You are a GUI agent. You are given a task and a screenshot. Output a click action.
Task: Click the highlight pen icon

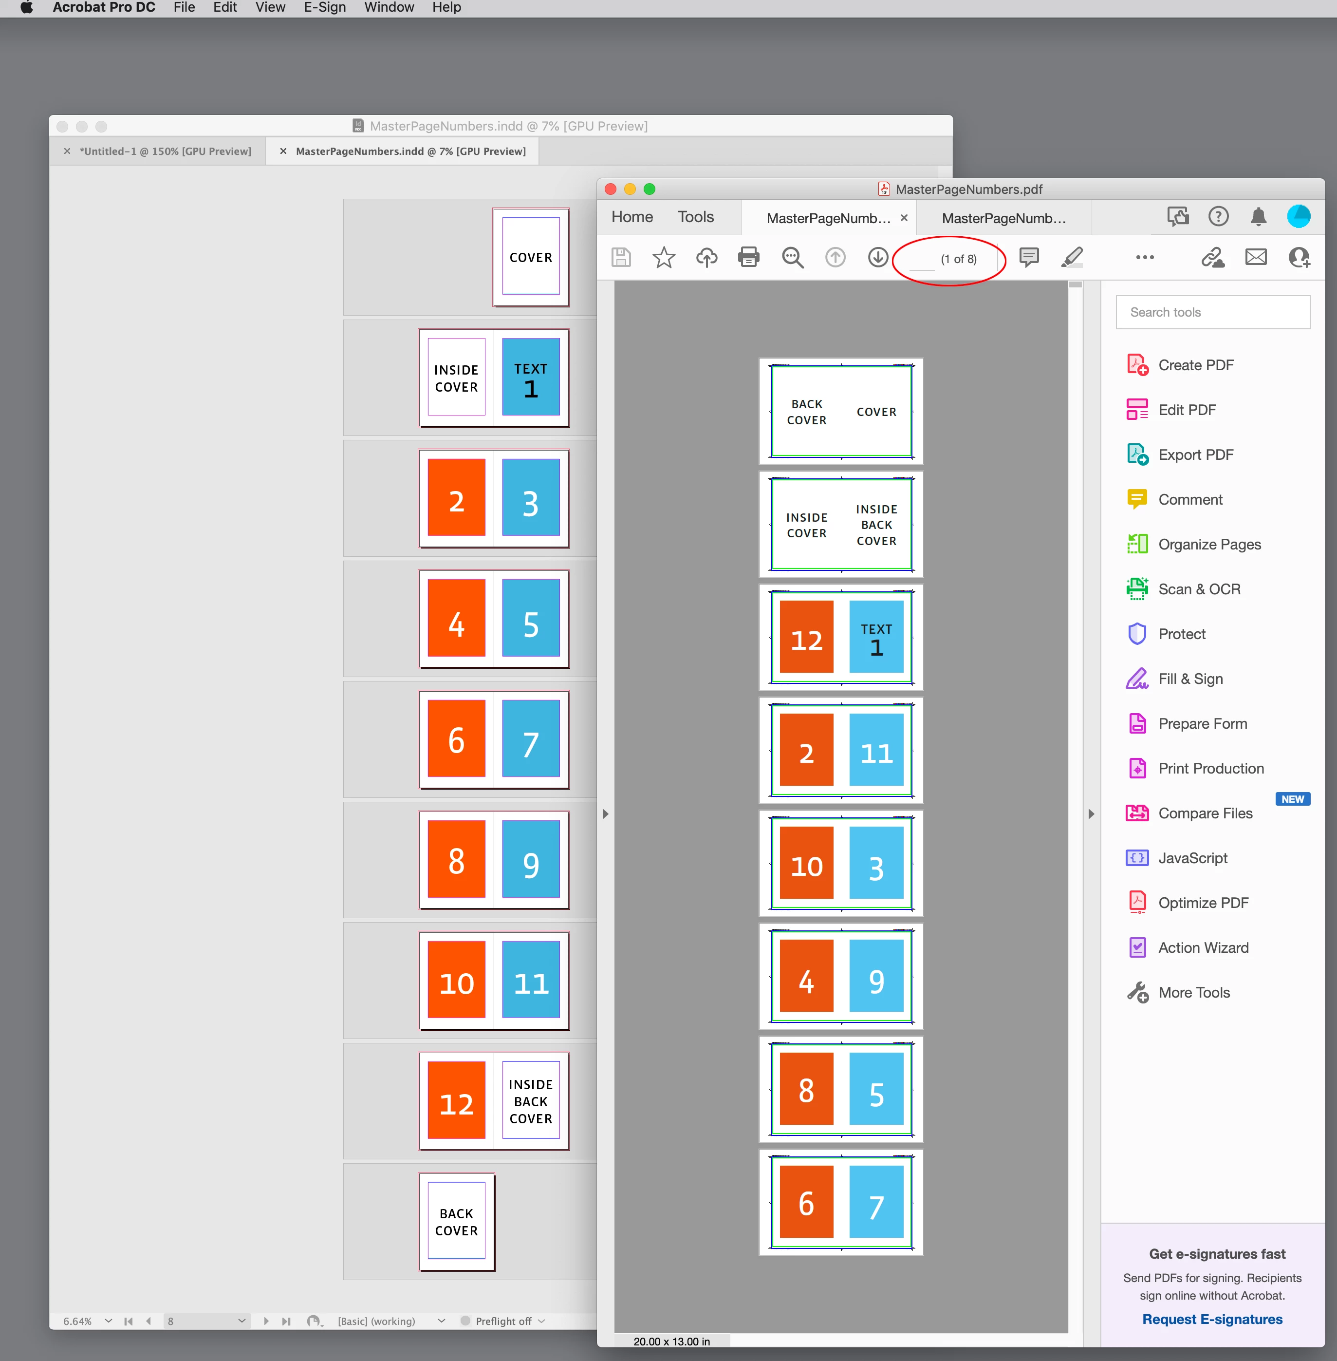(1072, 257)
